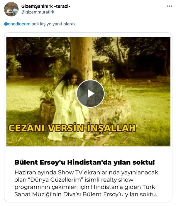Click the display name GizemŞahinIrk -terazi-

(46, 6)
